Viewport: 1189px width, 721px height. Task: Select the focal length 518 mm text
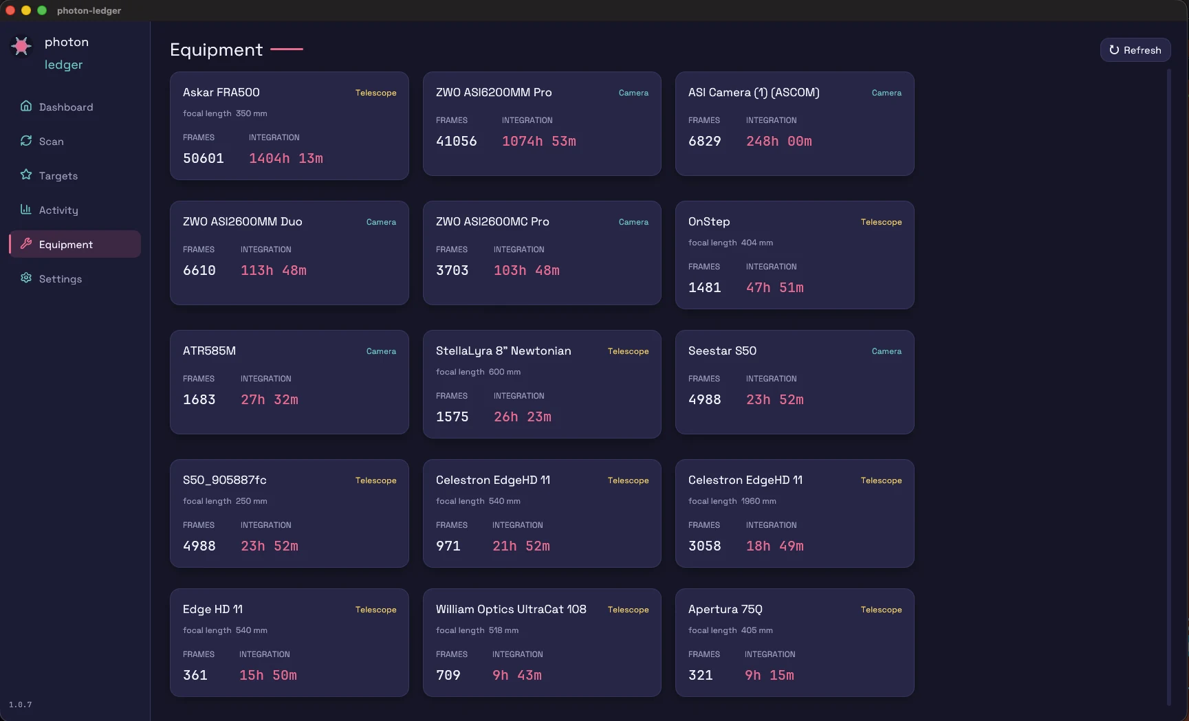click(477, 630)
